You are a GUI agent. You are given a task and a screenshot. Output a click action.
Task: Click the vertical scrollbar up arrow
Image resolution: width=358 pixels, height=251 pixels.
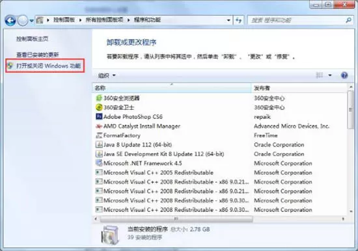coord(351,87)
